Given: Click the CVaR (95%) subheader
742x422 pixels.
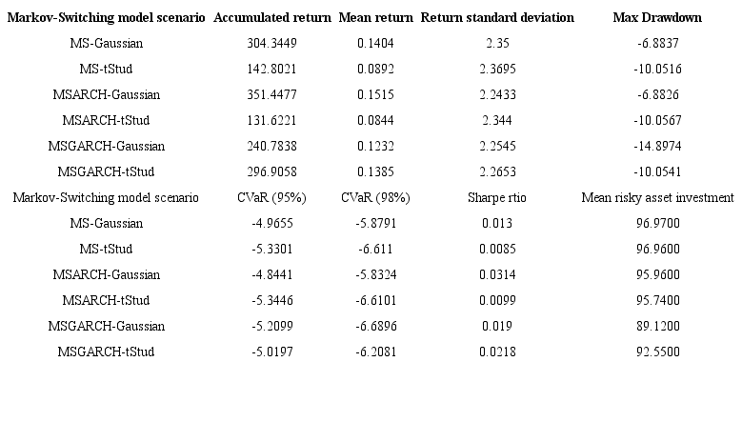Looking at the screenshot, I should [x=272, y=198].
